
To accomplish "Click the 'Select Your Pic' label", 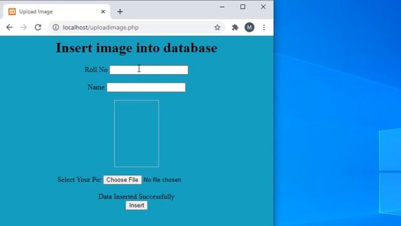I will 79,180.
